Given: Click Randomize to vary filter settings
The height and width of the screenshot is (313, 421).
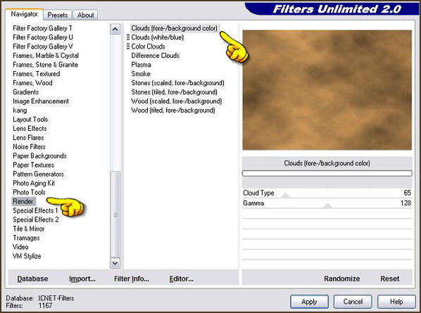Looking at the screenshot, I should tap(341, 279).
